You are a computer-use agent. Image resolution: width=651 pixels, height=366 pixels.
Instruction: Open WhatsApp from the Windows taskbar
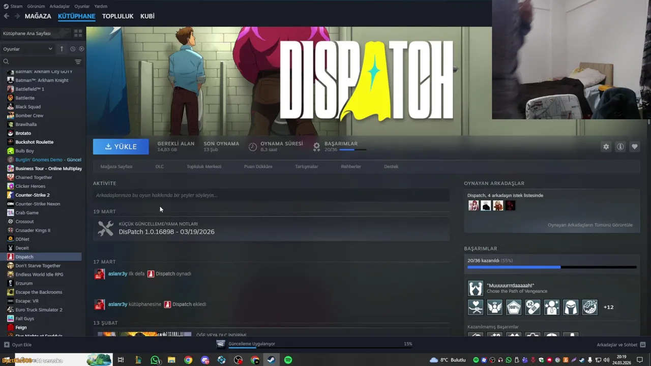point(155,360)
